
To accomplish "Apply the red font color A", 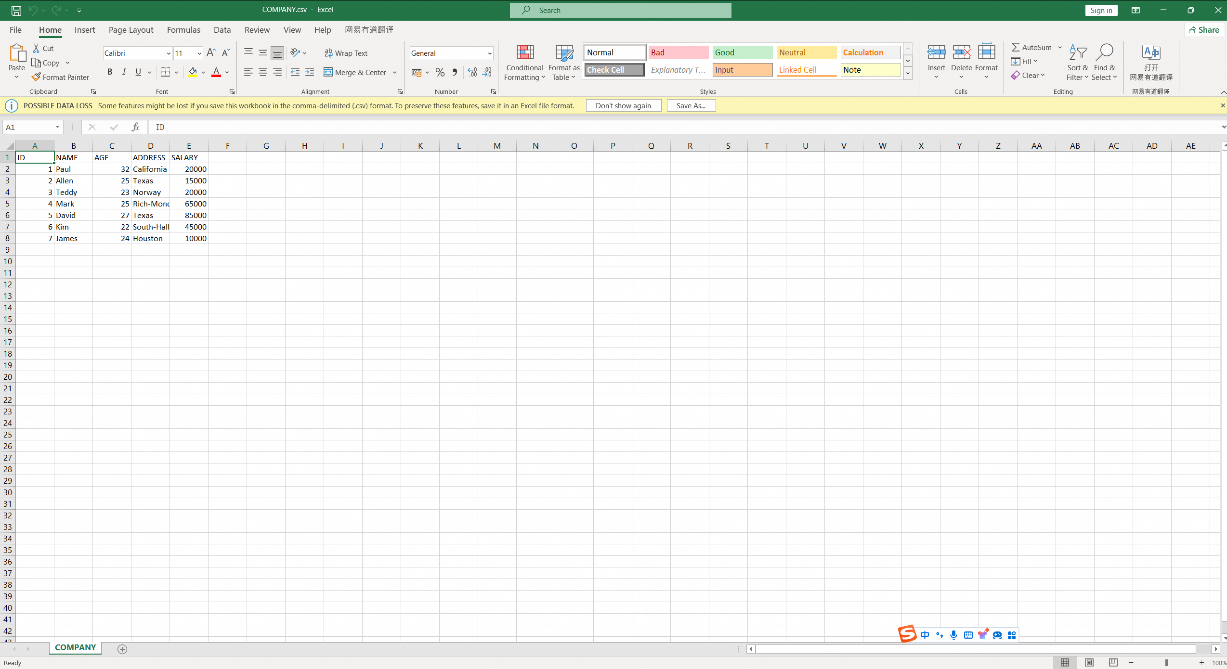I will (216, 72).
